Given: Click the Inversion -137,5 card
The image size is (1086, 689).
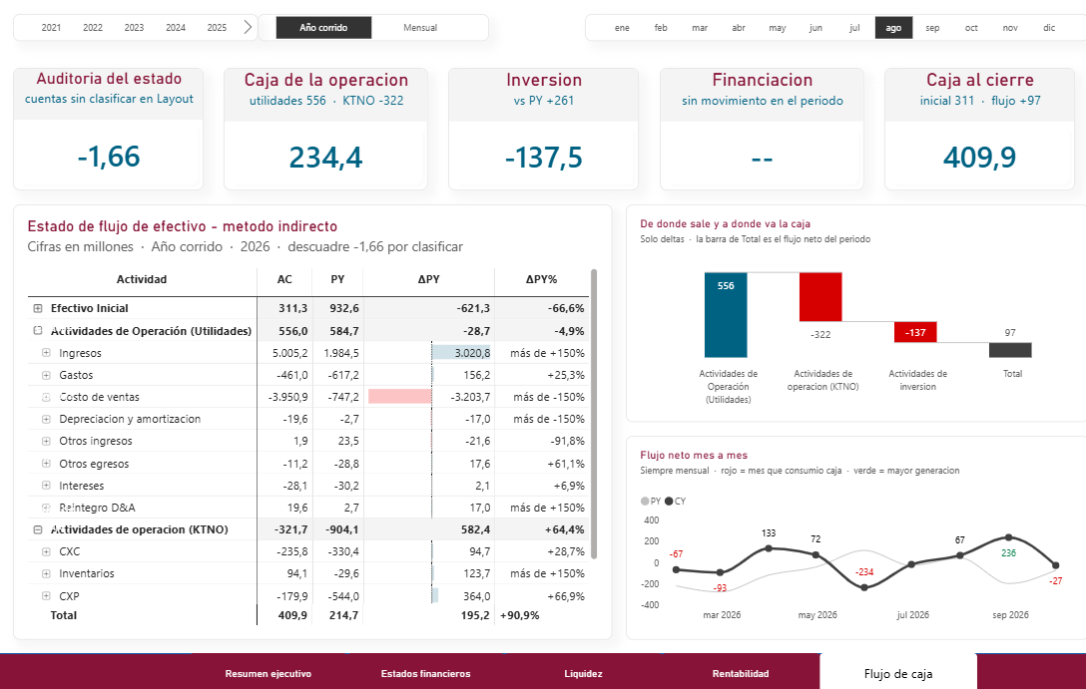Looking at the screenshot, I should coord(544,128).
